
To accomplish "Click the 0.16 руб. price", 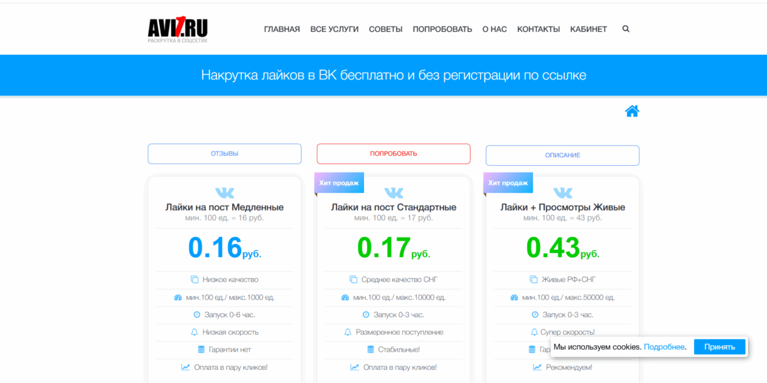I will 224,248.
